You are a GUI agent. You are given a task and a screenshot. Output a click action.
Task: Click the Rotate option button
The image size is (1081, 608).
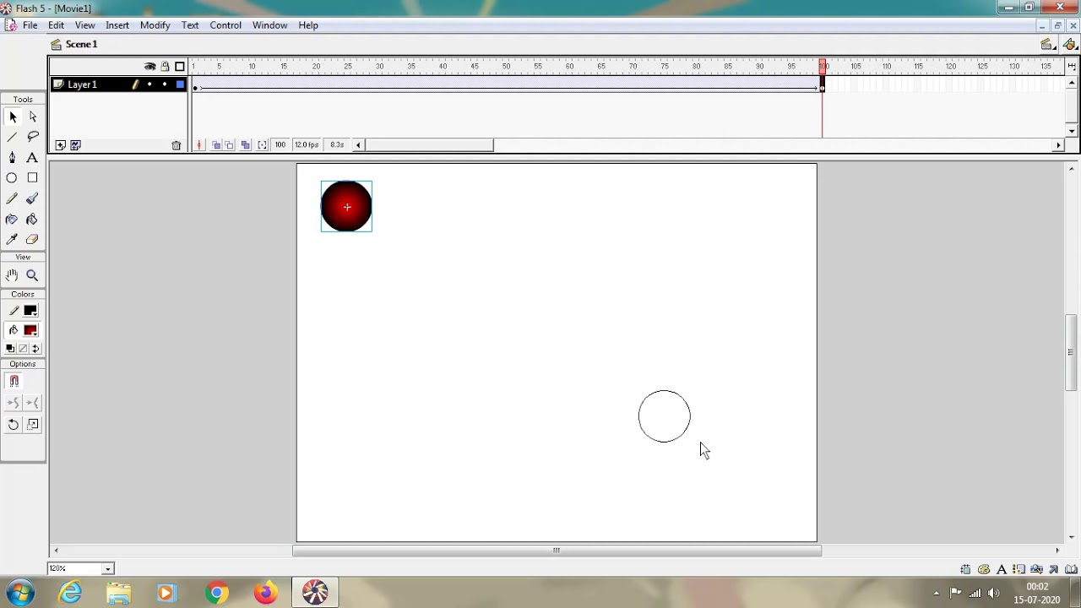click(x=14, y=425)
